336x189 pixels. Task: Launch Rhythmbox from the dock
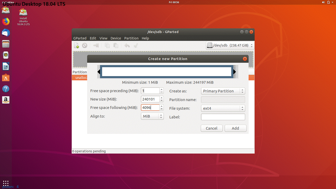click(6, 55)
